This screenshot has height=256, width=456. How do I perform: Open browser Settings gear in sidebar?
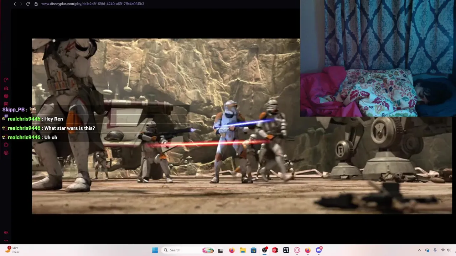point(6,153)
